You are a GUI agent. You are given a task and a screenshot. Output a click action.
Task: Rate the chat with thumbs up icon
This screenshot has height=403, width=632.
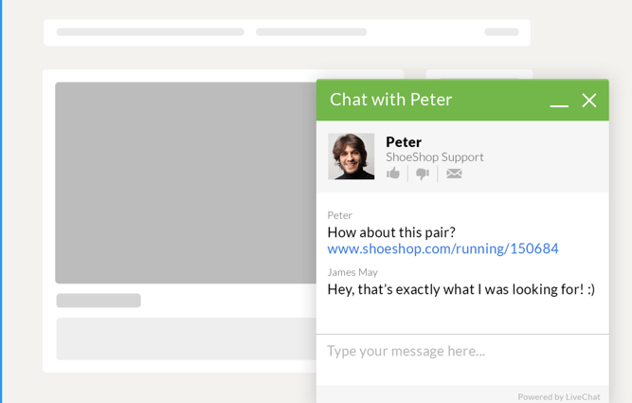coord(393,174)
